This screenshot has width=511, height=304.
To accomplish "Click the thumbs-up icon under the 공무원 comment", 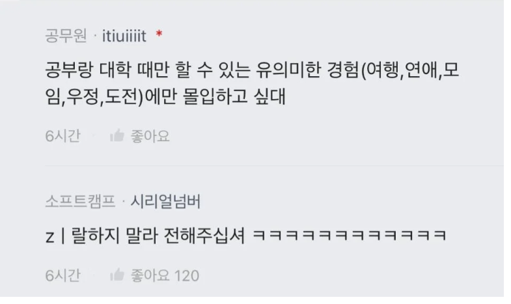I will pyautogui.click(x=117, y=136).
